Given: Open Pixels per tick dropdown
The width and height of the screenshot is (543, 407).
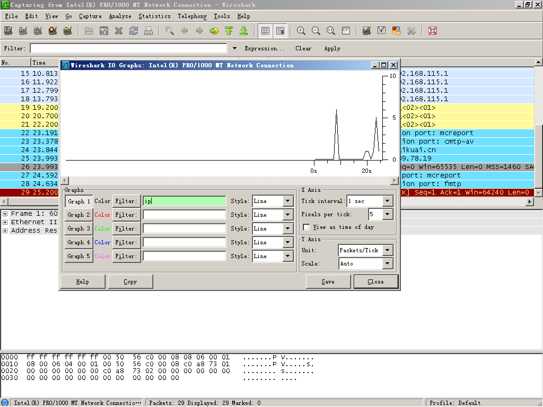Looking at the screenshot, I should (x=388, y=214).
